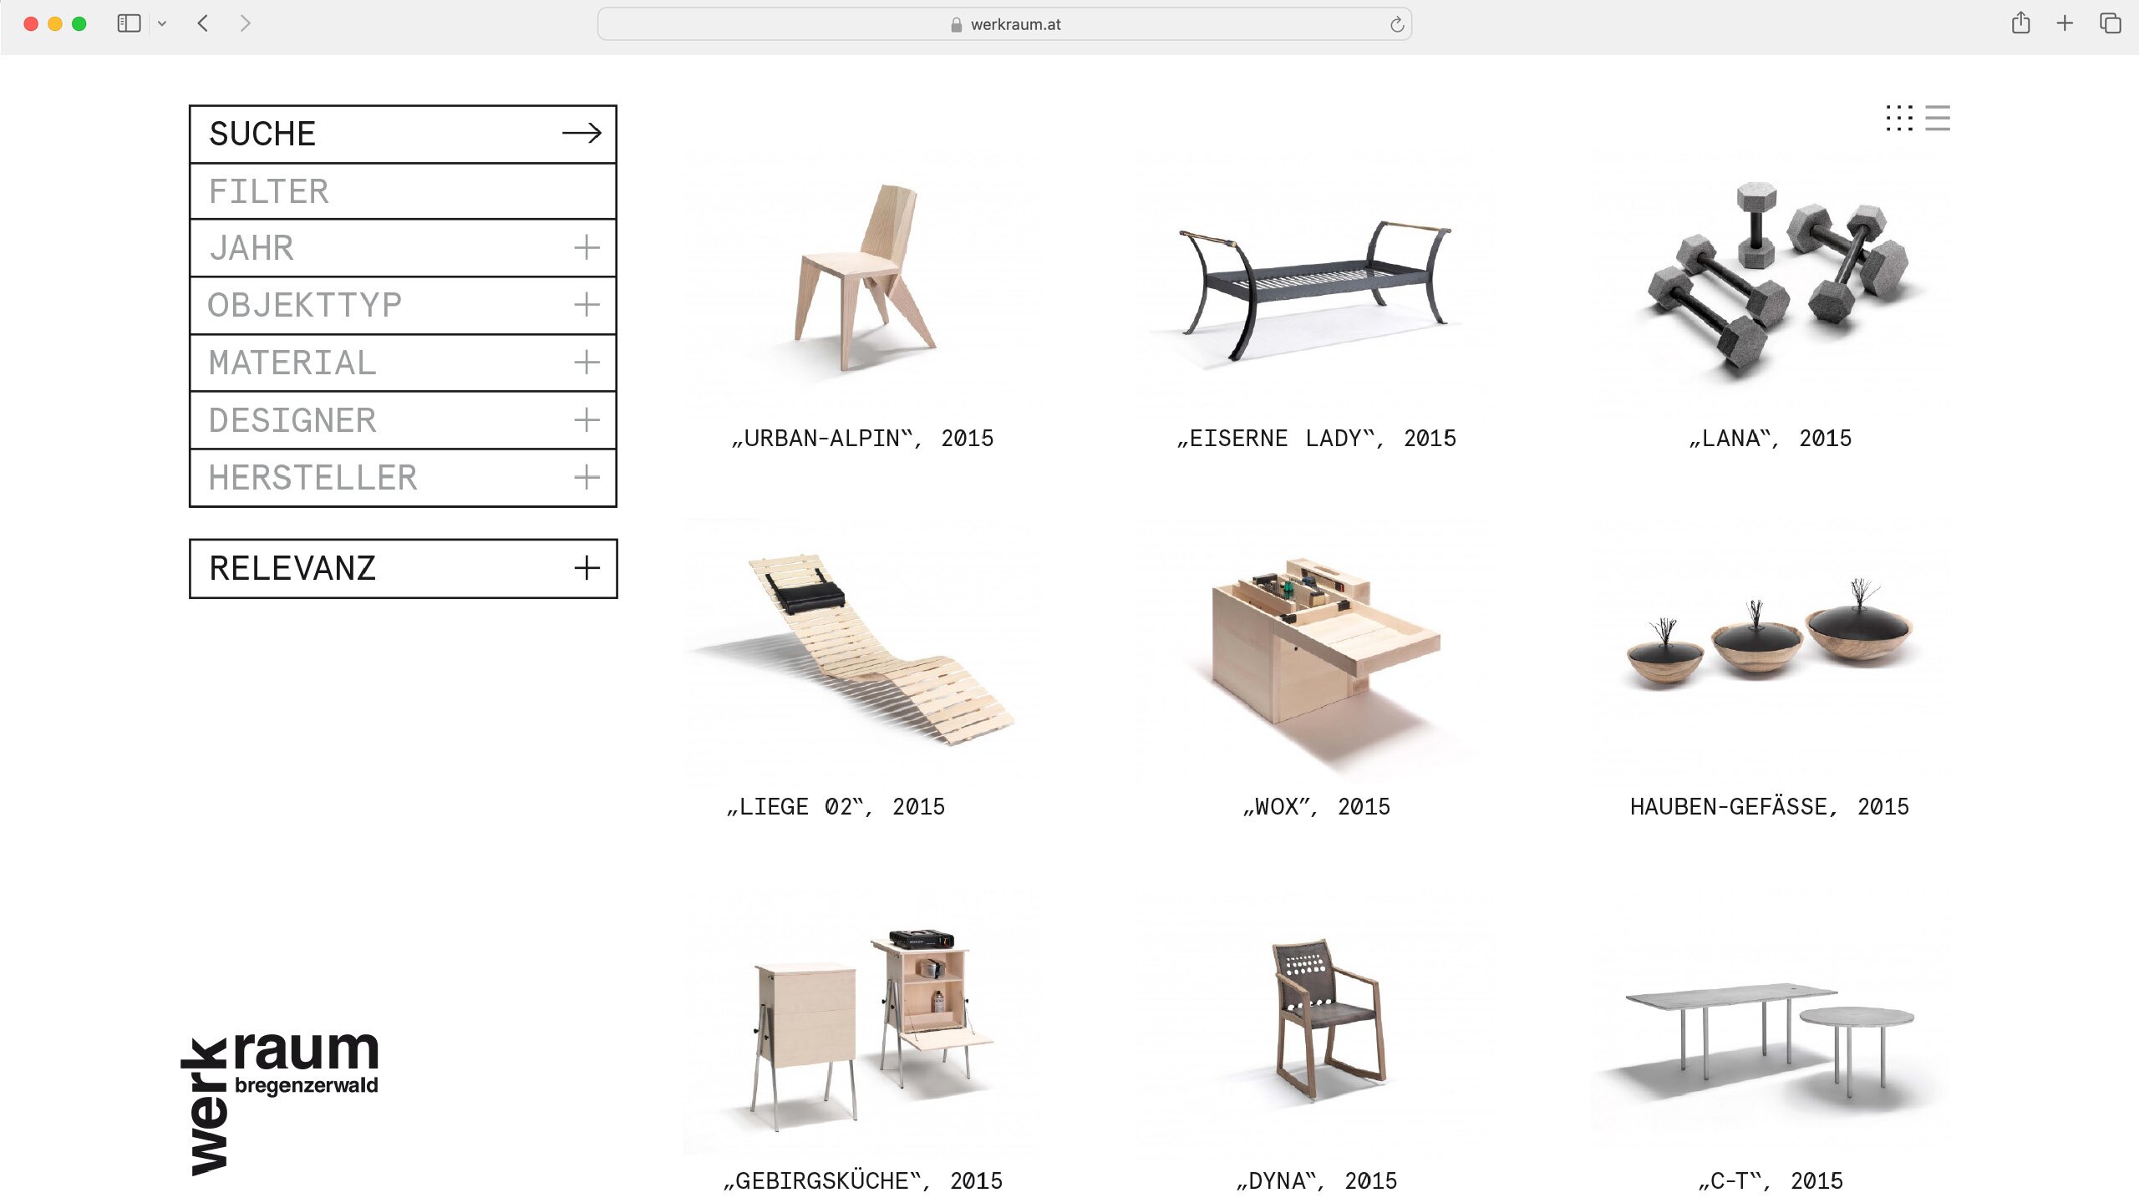Viewport: 2139px width, 1203px height.
Task: Open the HAUBEN-GEFÄSSE, 2015 link
Action: pos(1769,807)
